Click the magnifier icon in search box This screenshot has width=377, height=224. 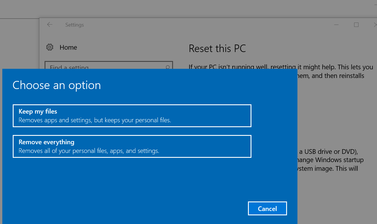tap(168, 67)
